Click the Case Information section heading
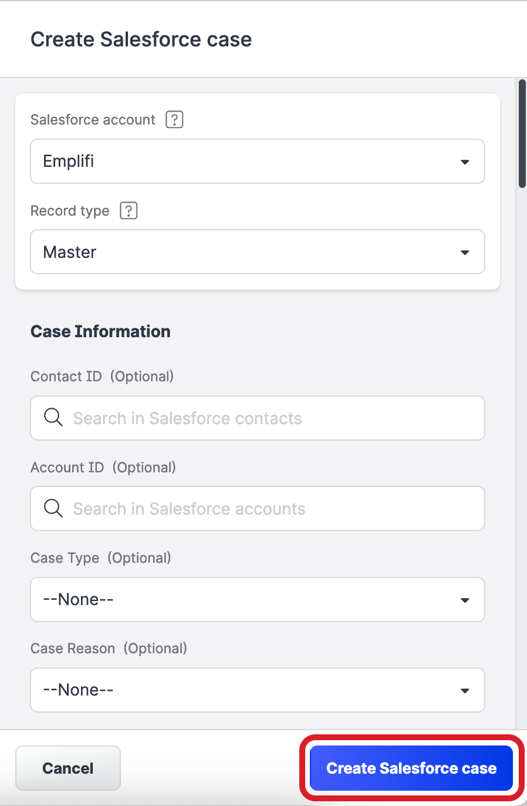This screenshot has width=527, height=806. point(100,331)
